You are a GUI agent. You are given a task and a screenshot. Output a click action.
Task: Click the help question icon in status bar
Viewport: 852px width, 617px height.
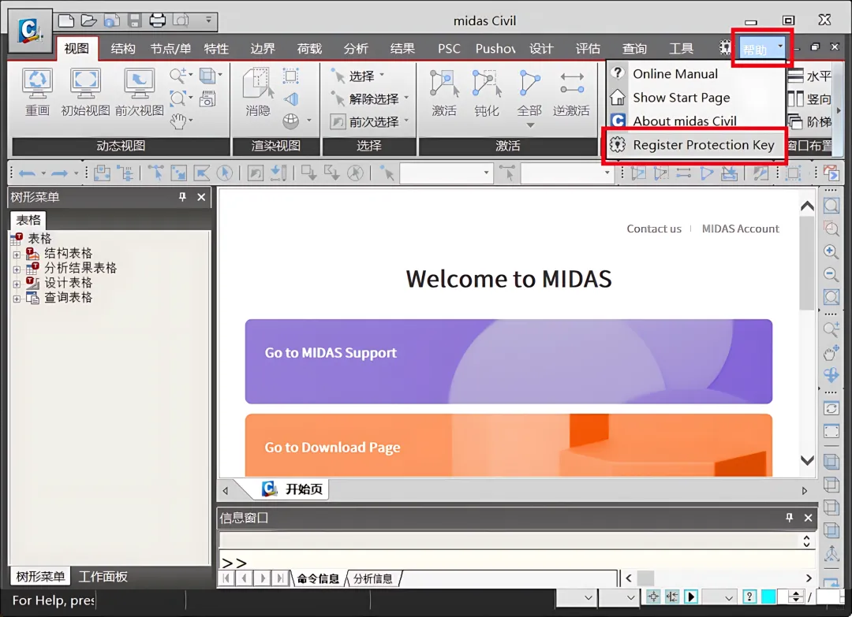[749, 597]
